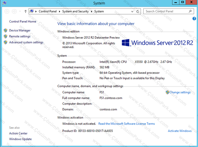Screen dimensions: 198x147
Task: Click the computer icon in address bar
Action: [x=32, y=11]
